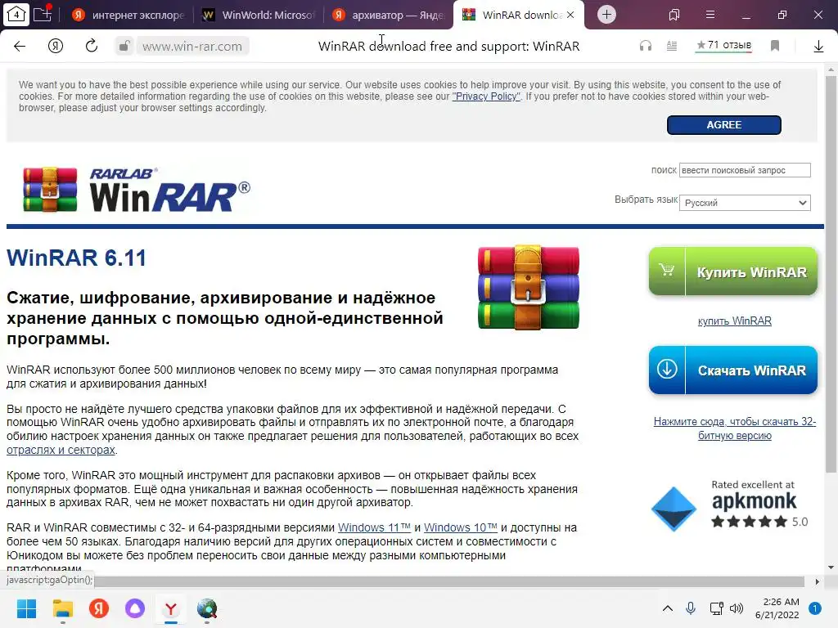Click the site security padlock icon
The width and height of the screenshot is (838, 628).
coord(124,46)
